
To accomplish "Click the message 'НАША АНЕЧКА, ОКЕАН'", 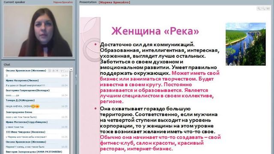I will tap(18, 107).
